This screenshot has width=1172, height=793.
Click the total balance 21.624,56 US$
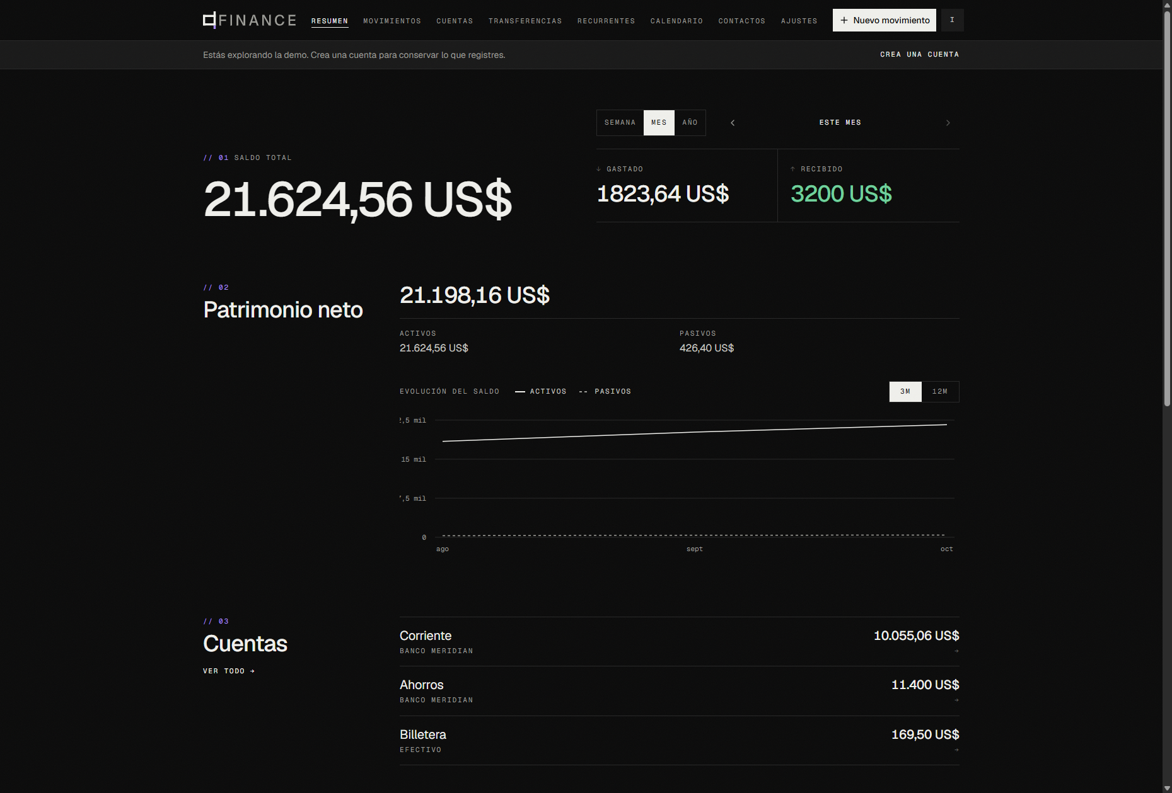point(357,200)
